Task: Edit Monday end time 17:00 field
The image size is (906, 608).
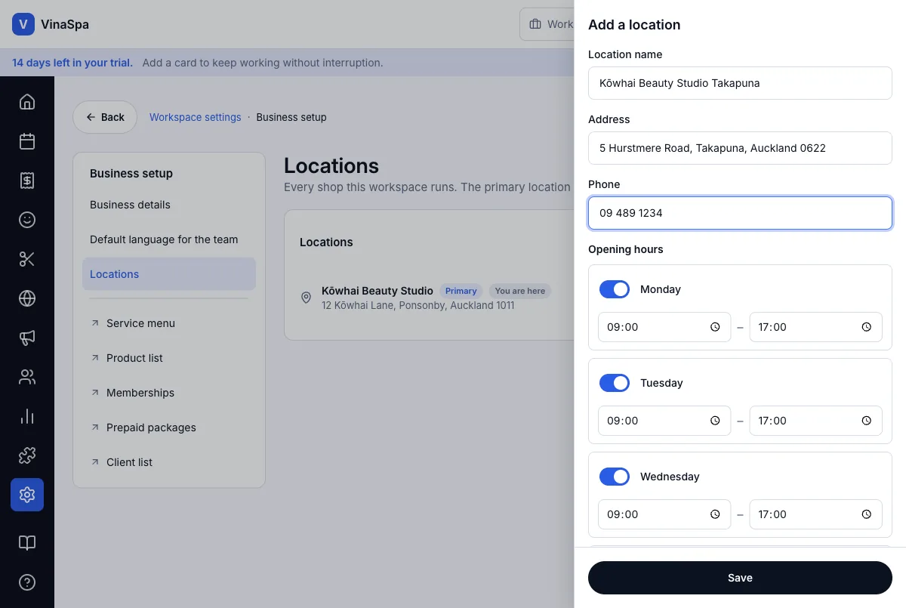Action: (815, 327)
